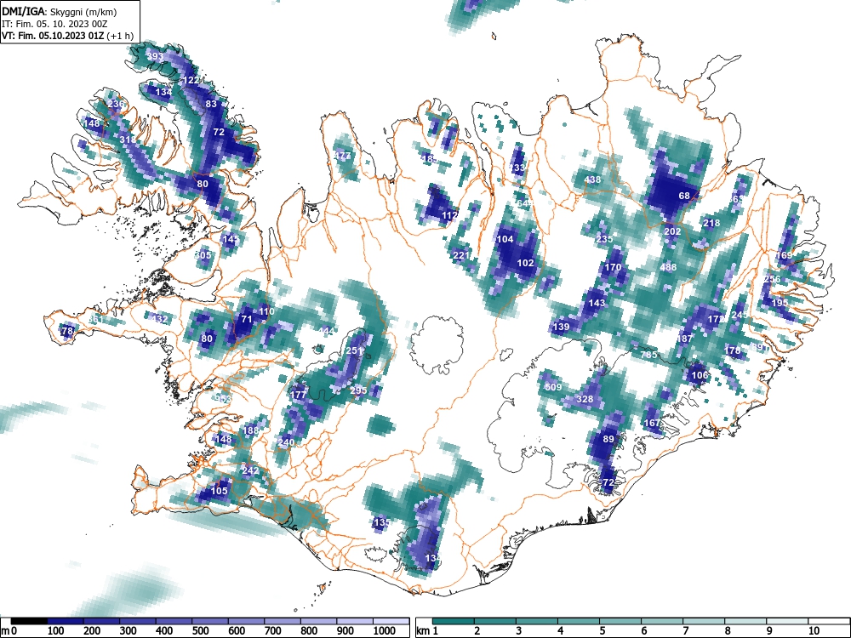Click the visibility value '68'
The width and height of the screenshot is (851, 638).
[x=684, y=196]
